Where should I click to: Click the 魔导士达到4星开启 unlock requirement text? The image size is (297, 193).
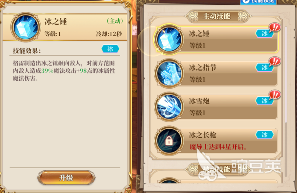[x=218, y=147]
